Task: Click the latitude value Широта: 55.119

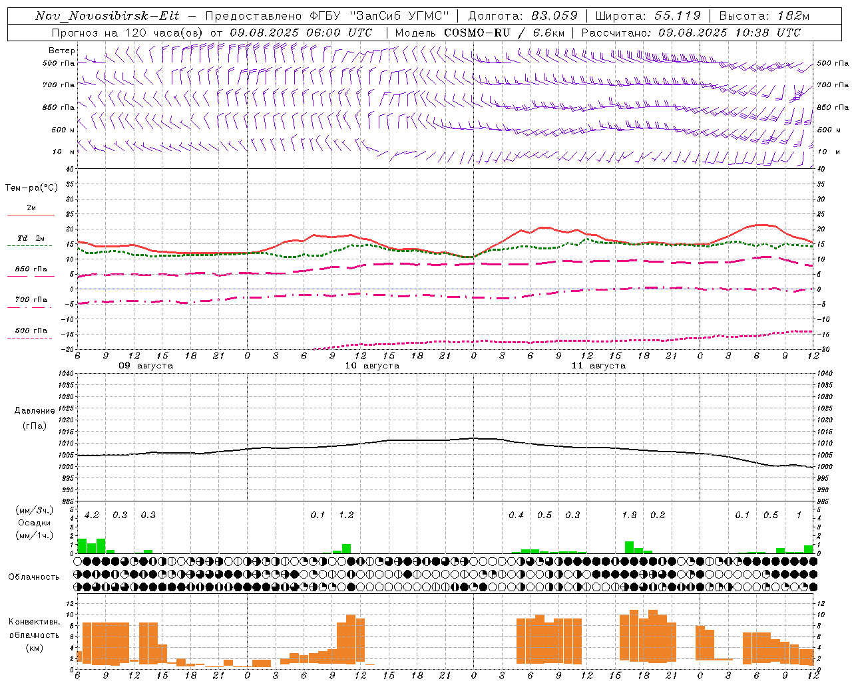Action: [648, 16]
